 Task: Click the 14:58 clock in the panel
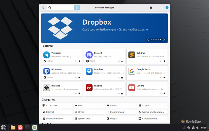pos(204,128)
